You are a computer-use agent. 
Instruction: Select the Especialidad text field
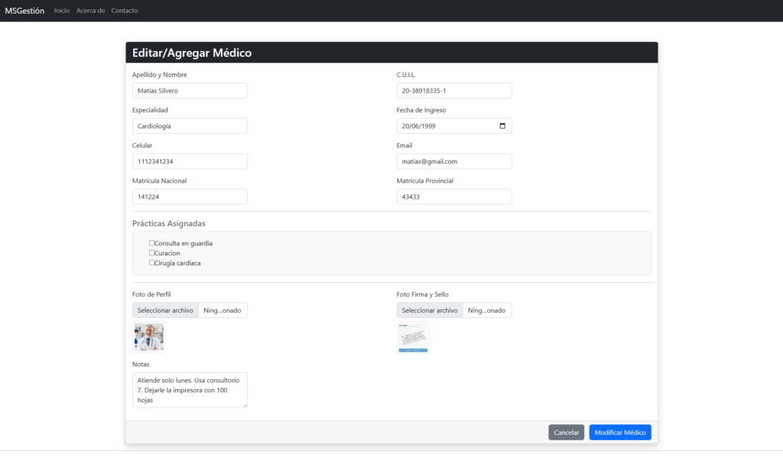[x=190, y=126]
